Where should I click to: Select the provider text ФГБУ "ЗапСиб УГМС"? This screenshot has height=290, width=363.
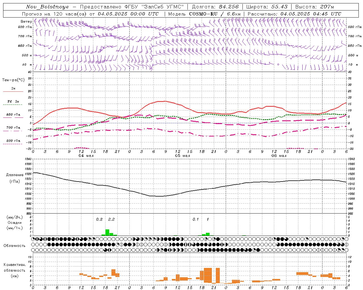154,7
